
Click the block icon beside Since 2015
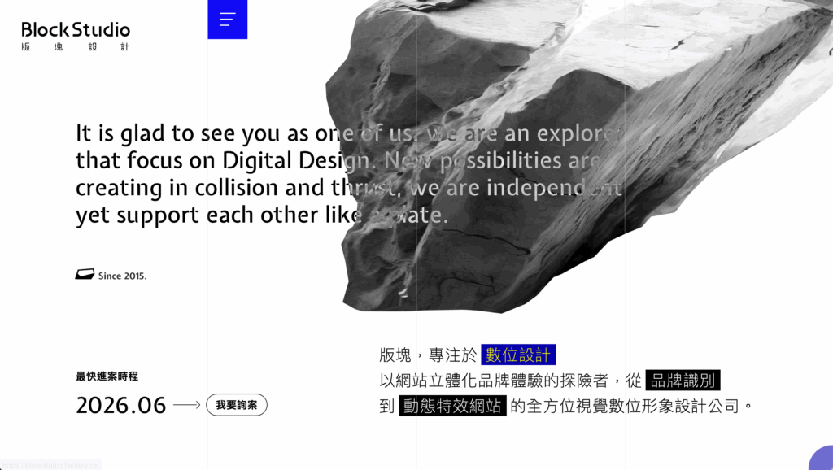click(x=85, y=275)
